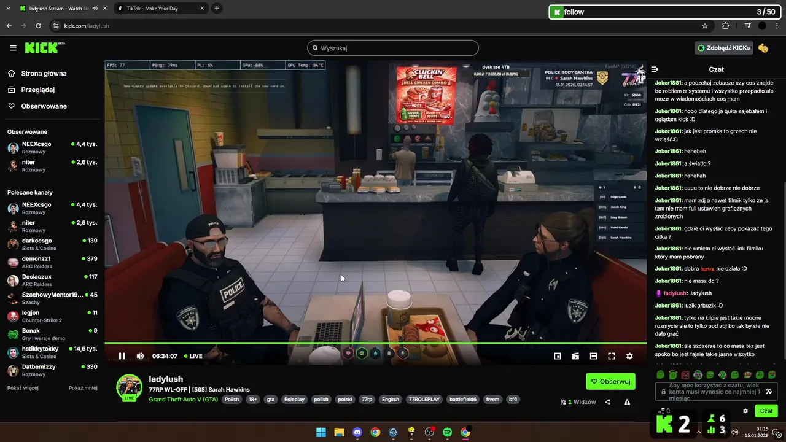Click the Roleplay tag
The height and width of the screenshot is (442, 786).
[x=294, y=400]
